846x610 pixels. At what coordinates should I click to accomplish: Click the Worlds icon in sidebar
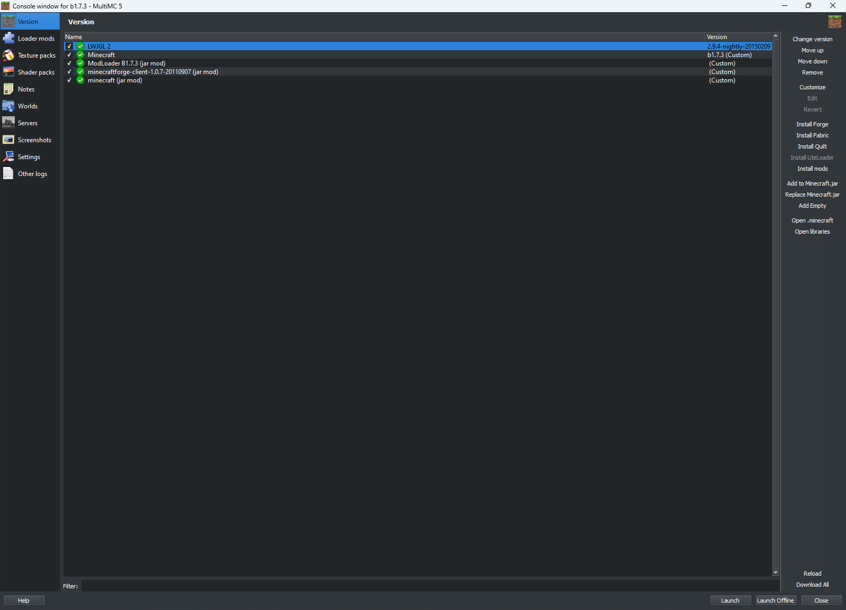point(9,106)
